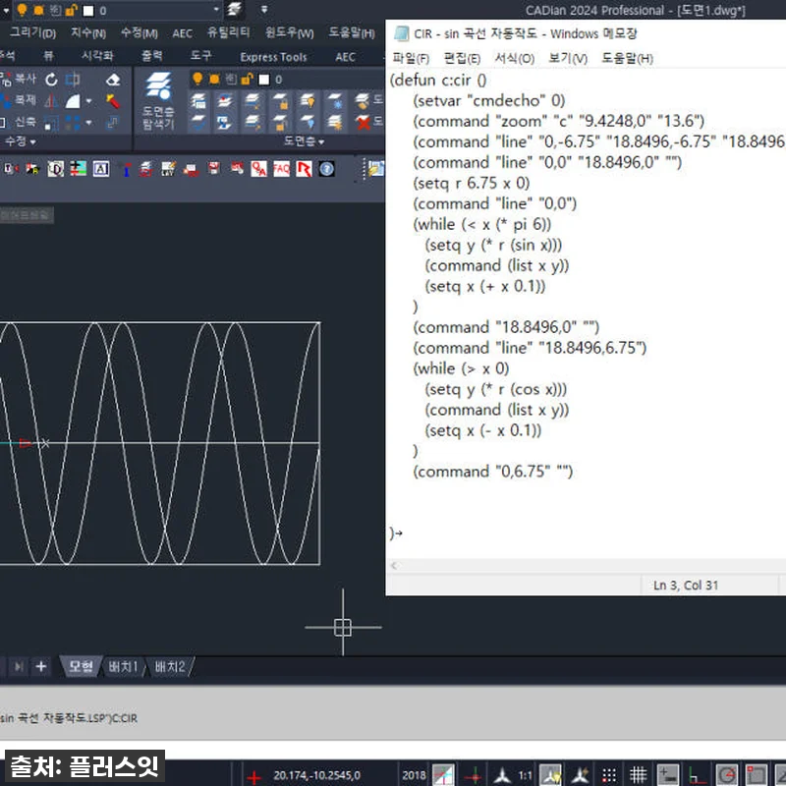Viewport: 786px width, 786px height.
Task: Switch to the 시각화 ribbon tab
Action: pos(97,56)
